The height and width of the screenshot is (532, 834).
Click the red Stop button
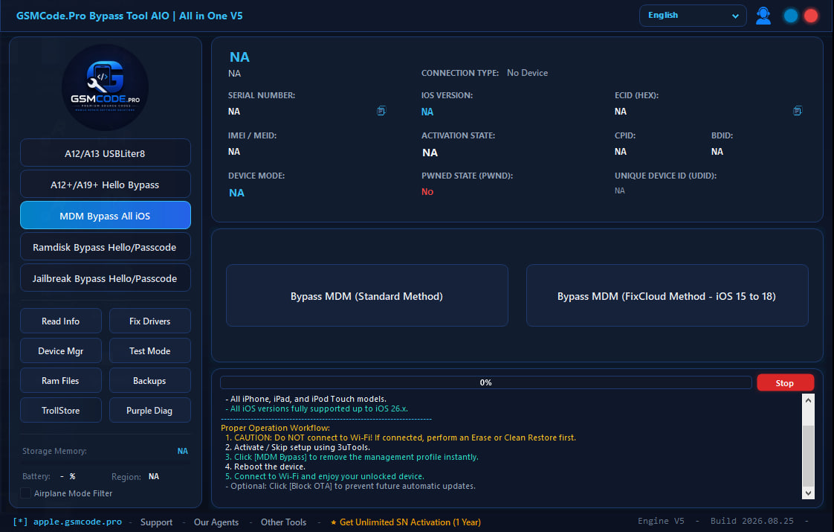tap(785, 383)
